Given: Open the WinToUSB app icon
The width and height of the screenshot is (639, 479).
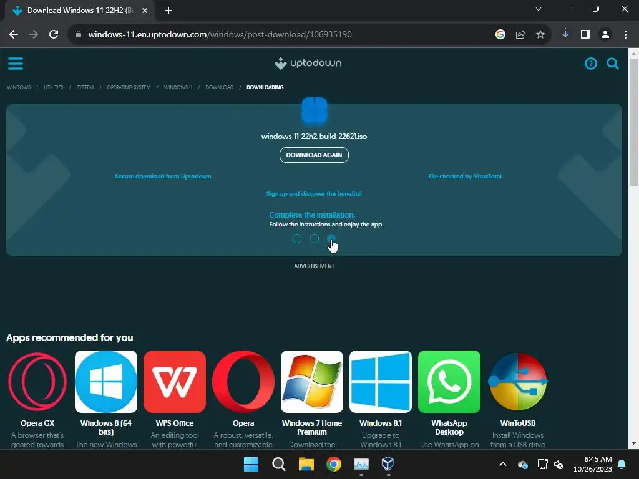Looking at the screenshot, I should (x=517, y=382).
